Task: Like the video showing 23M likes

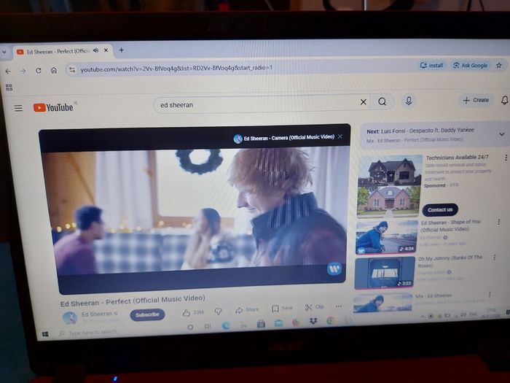Action: [x=192, y=312]
